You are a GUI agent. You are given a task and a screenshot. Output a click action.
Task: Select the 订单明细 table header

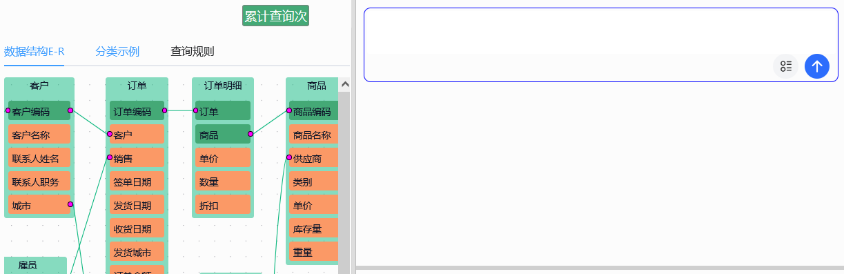223,86
